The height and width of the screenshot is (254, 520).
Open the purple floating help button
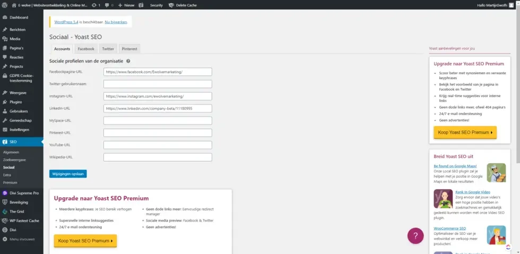tap(415, 236)
